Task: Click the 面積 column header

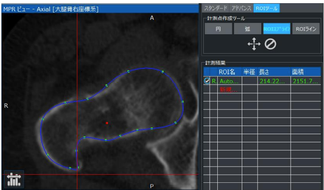Action: pos(305,72)
